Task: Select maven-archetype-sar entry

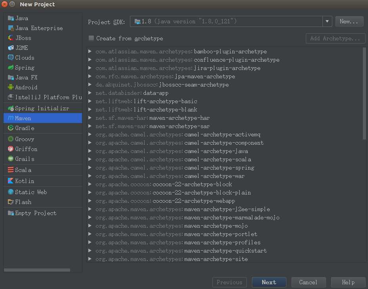Action: coord(153,126)
